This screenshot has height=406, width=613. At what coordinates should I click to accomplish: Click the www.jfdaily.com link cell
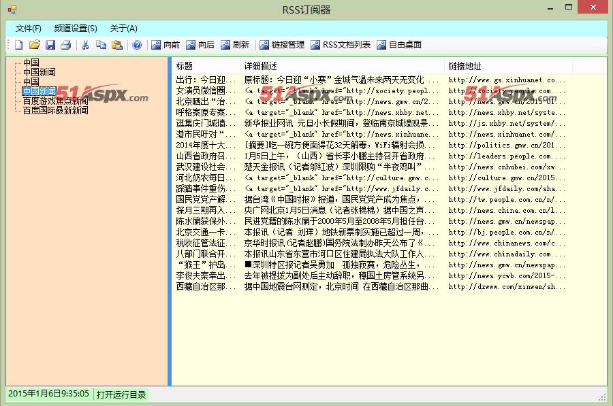click(x=507, y=188)
